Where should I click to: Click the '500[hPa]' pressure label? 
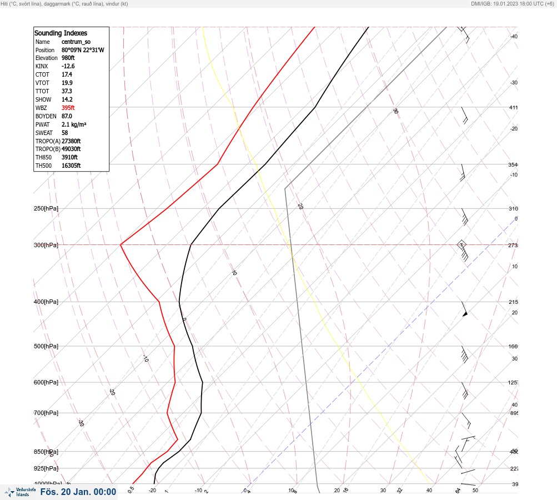[46, 346]
